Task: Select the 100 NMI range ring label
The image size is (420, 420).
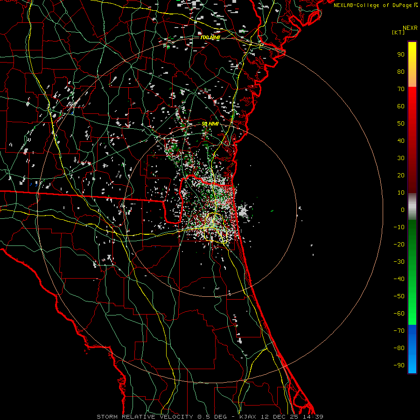Action: coord(210,37)
